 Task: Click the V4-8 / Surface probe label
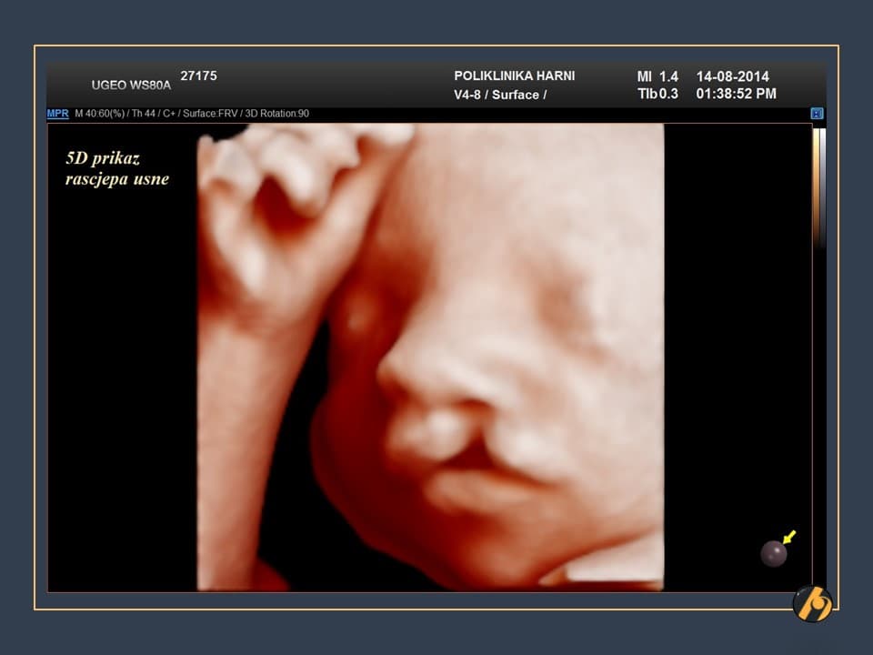(499, 95)
